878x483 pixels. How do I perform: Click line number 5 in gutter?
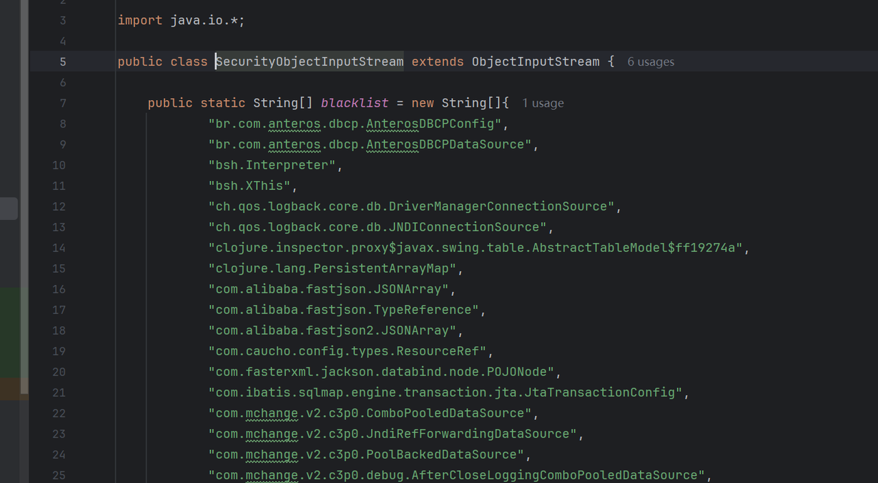tap(62, 62)
